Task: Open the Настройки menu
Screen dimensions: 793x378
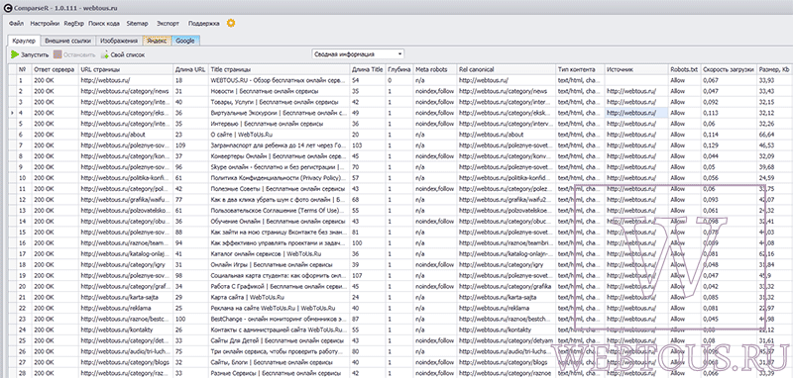Action: coord(45,23)
